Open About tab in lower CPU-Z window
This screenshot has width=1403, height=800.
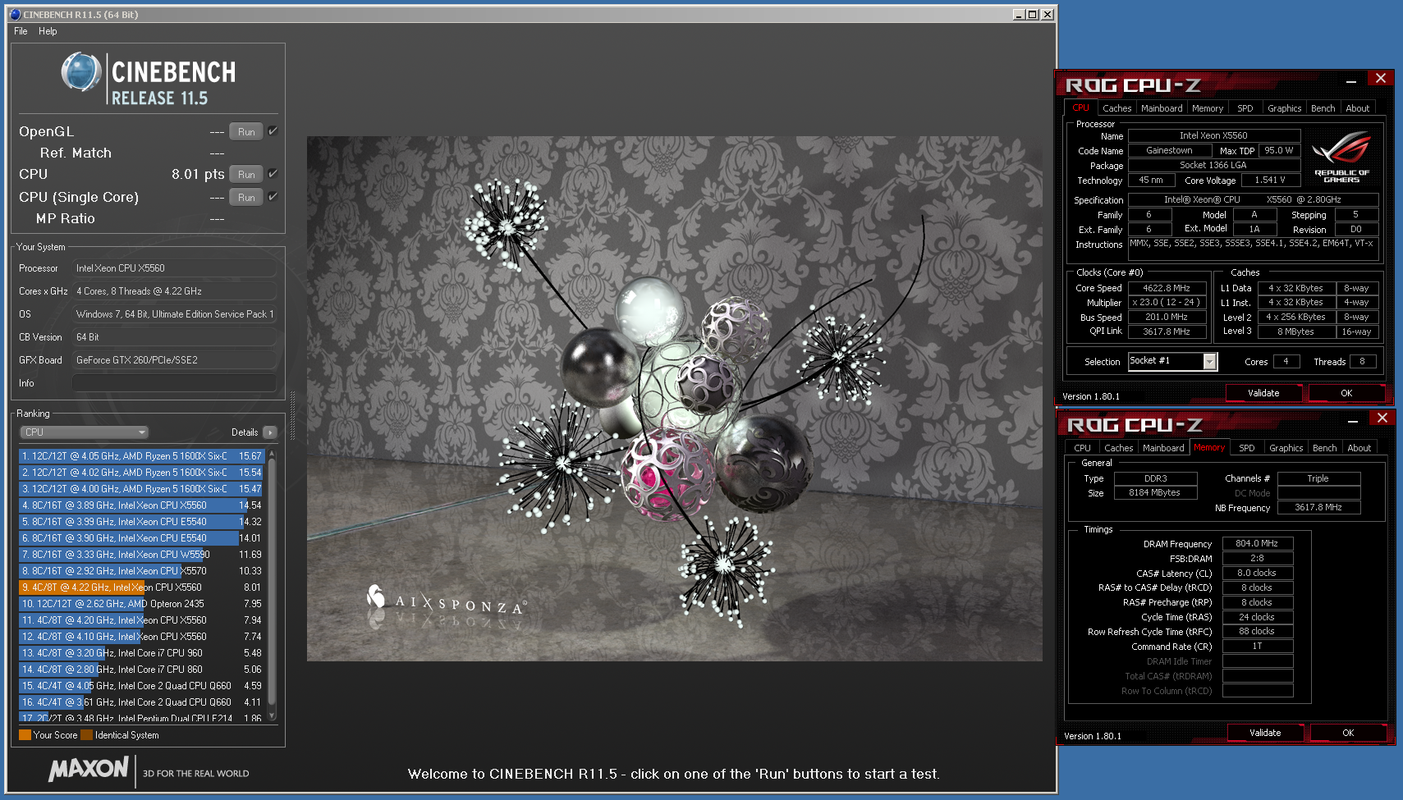click(1359, 448)
